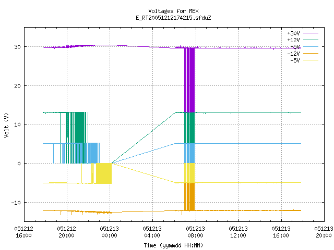Viewport: 334px width, 250px height.
Task: Click the blue +5V legend line sample
Action: (311, 46)
